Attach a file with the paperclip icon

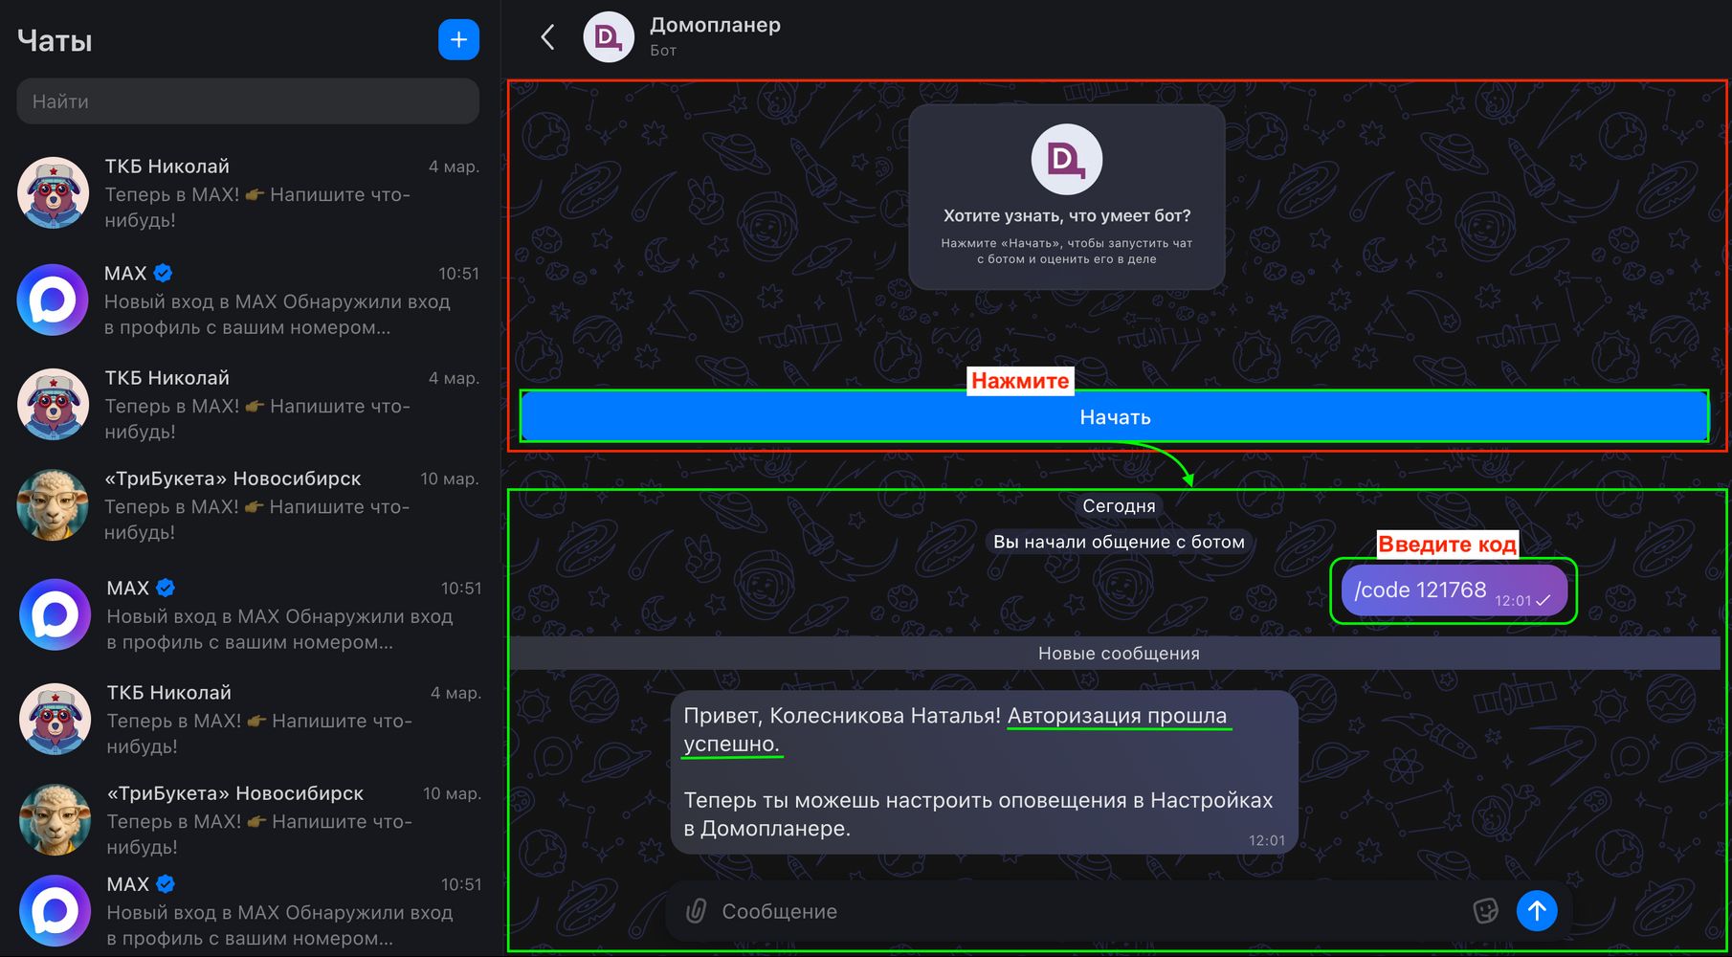[x=696, y=911]
